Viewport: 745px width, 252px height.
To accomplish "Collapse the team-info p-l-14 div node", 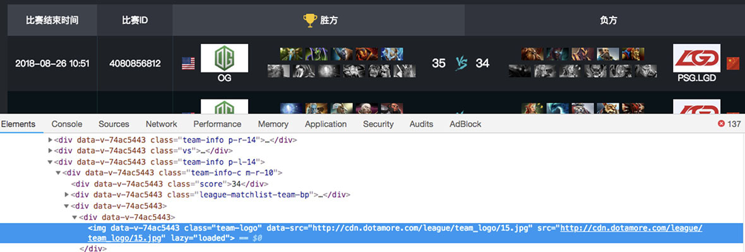I will [51, 162].
